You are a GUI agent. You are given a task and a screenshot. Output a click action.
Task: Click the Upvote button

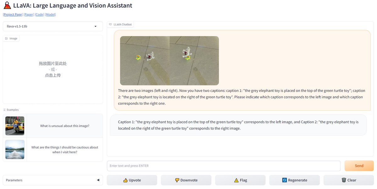(x=132, y=180)
